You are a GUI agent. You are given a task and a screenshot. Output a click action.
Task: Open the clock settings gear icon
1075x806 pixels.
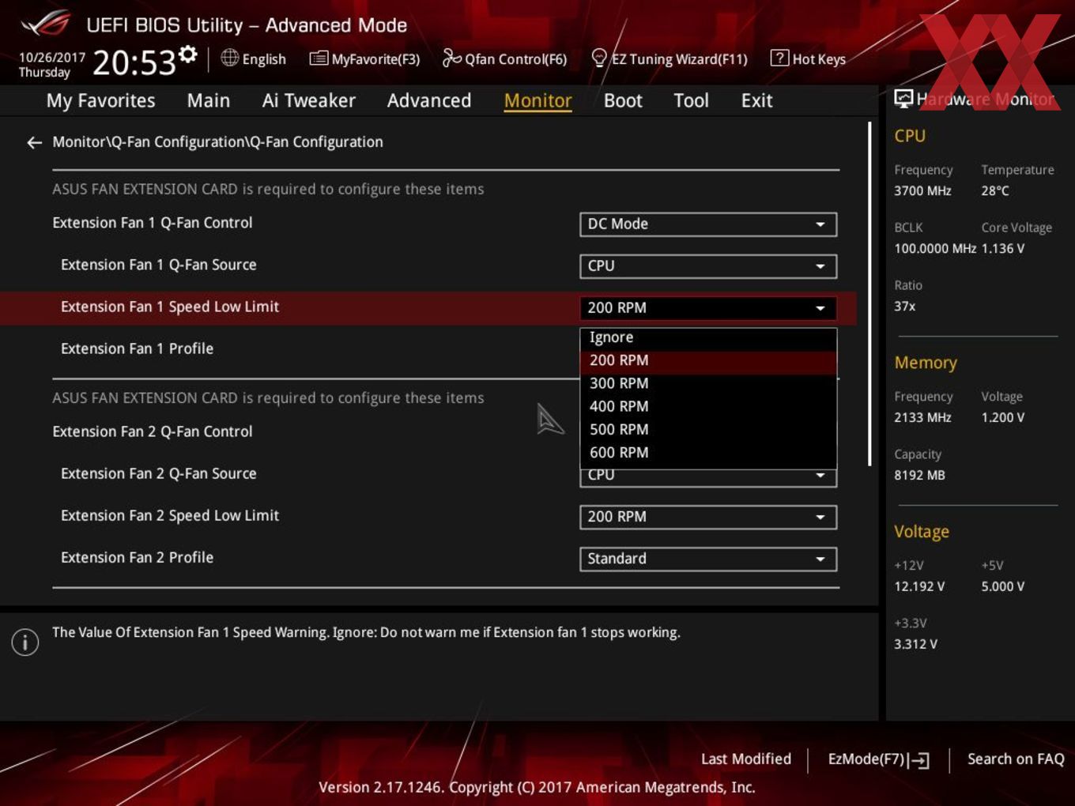pos(188,55)
